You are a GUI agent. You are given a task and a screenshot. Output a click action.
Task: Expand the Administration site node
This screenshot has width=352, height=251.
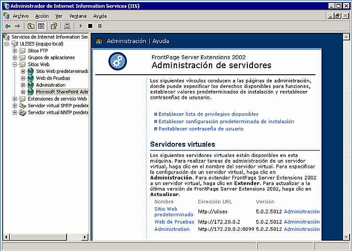(x=23, y=85)
